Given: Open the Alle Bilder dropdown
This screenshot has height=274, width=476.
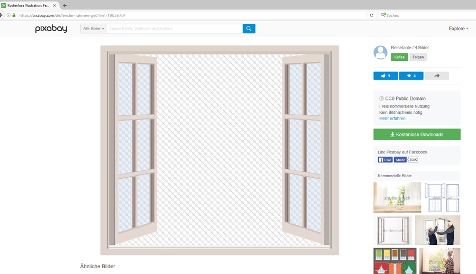Looking at the screenshot, I should click(x=94, y=29).
